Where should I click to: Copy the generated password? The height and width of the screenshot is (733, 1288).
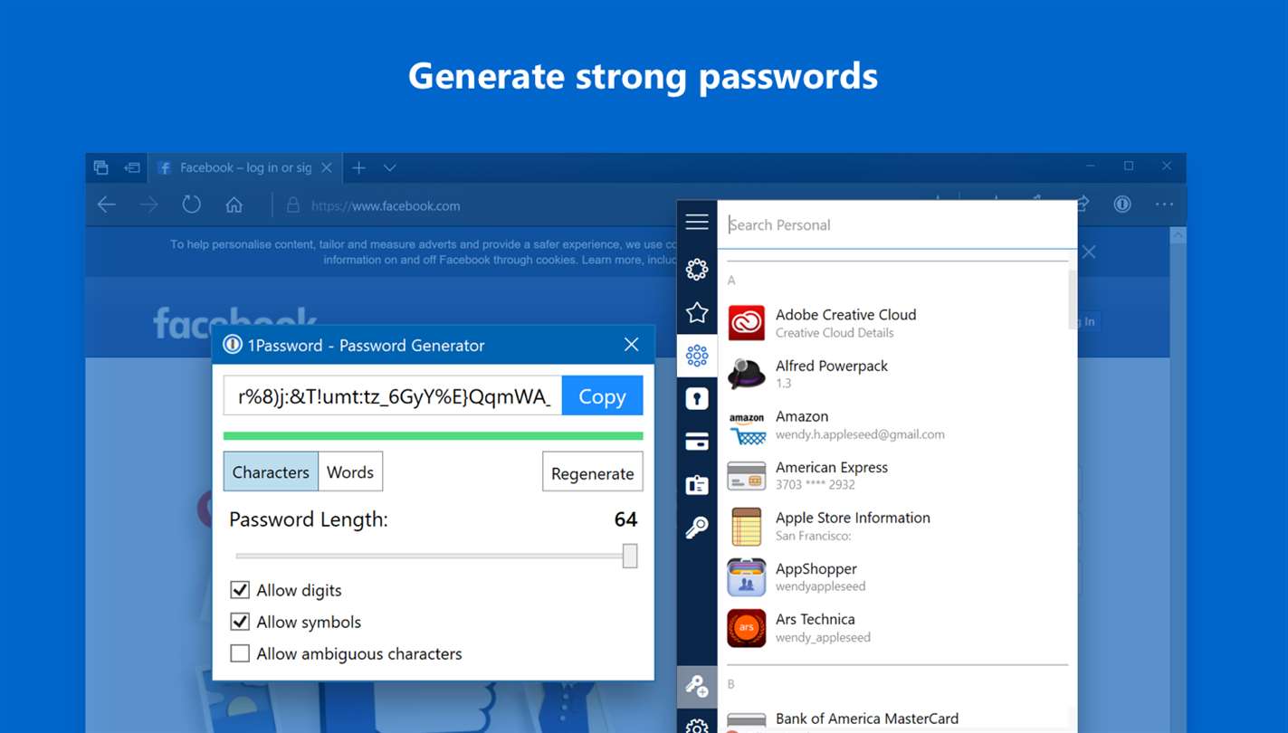pyautogui.click(x=602, y=396)
